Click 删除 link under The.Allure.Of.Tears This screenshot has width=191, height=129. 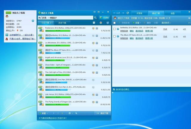(x=132, y=38)
